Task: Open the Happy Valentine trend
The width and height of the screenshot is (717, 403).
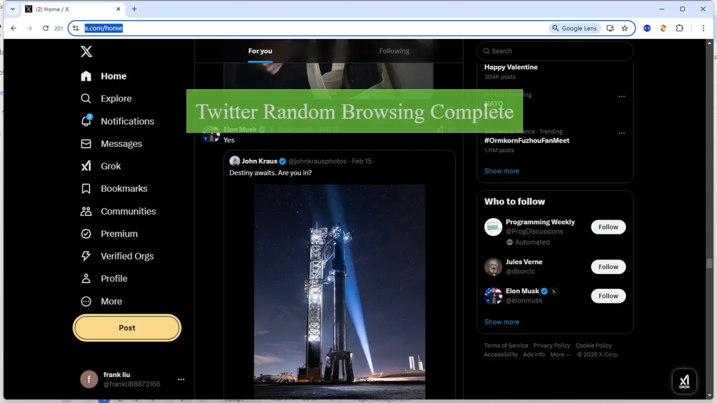Action: click(511, 67)
